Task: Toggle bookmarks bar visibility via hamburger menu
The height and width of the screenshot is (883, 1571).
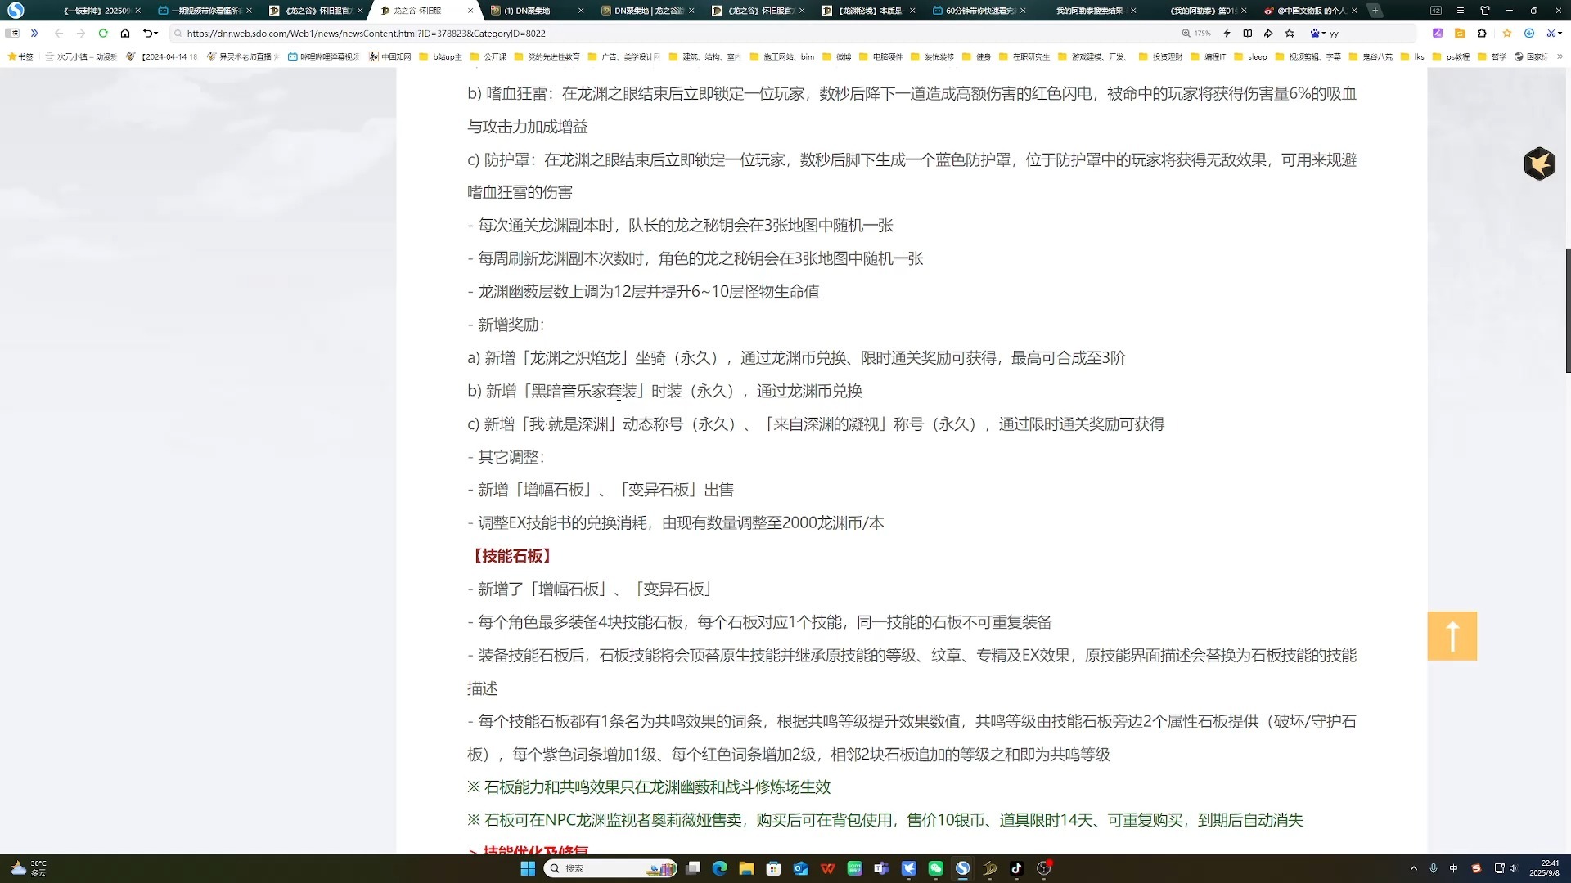Action: pyautogui.click(x=1461, y=11)
